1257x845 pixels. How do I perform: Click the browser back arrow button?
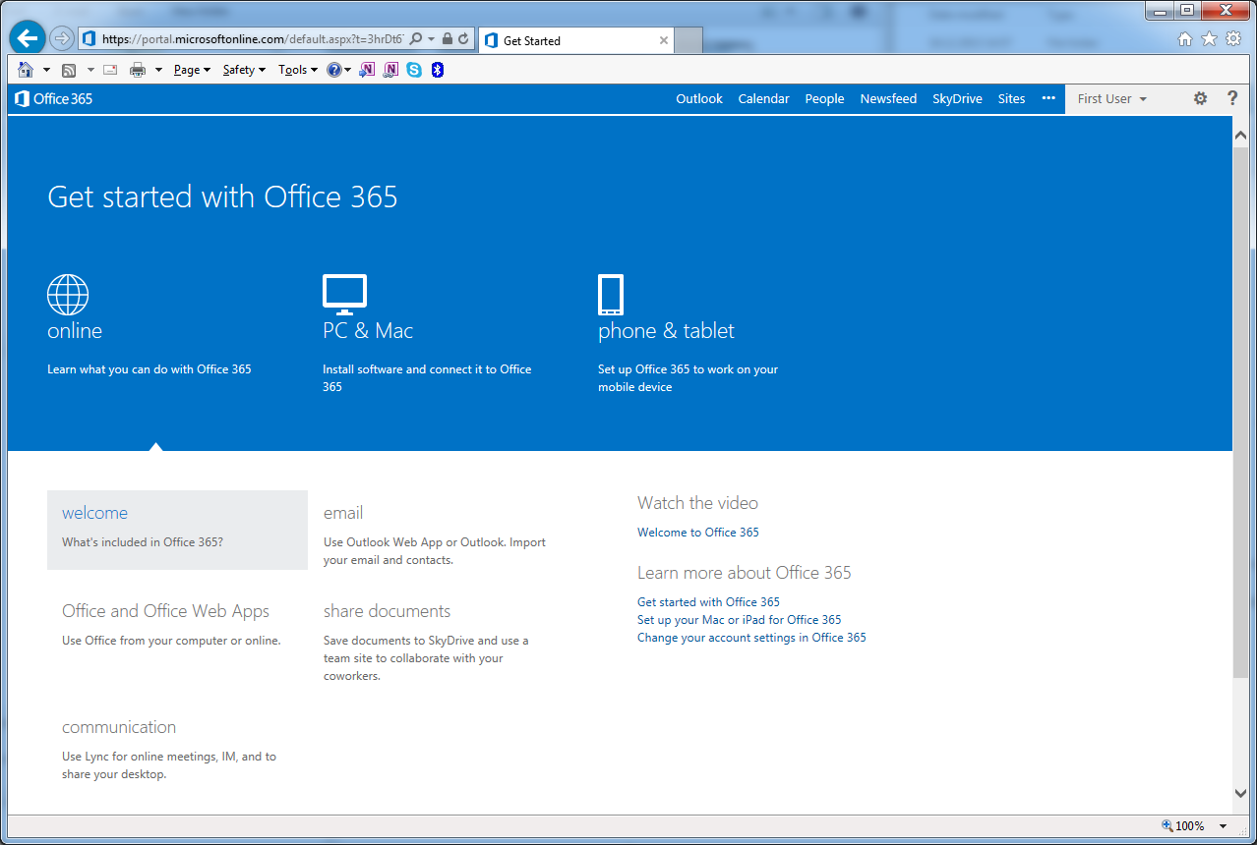(x=28, y=38)
